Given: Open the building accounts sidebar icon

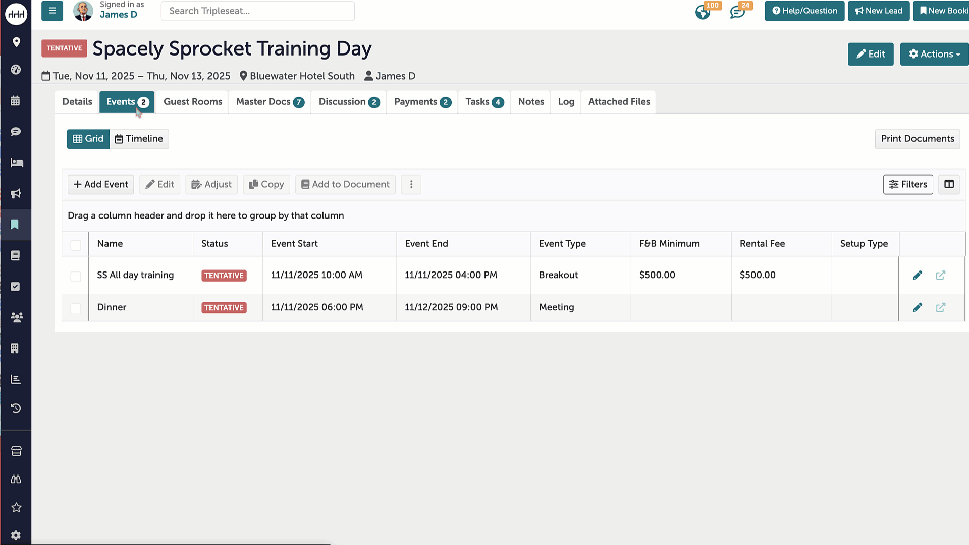Looking at the screenshot, I should (15, 348).
